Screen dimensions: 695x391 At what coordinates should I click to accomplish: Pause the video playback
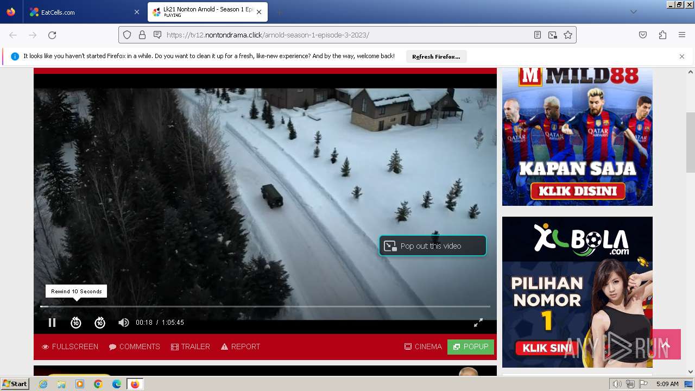click(52, 323)
